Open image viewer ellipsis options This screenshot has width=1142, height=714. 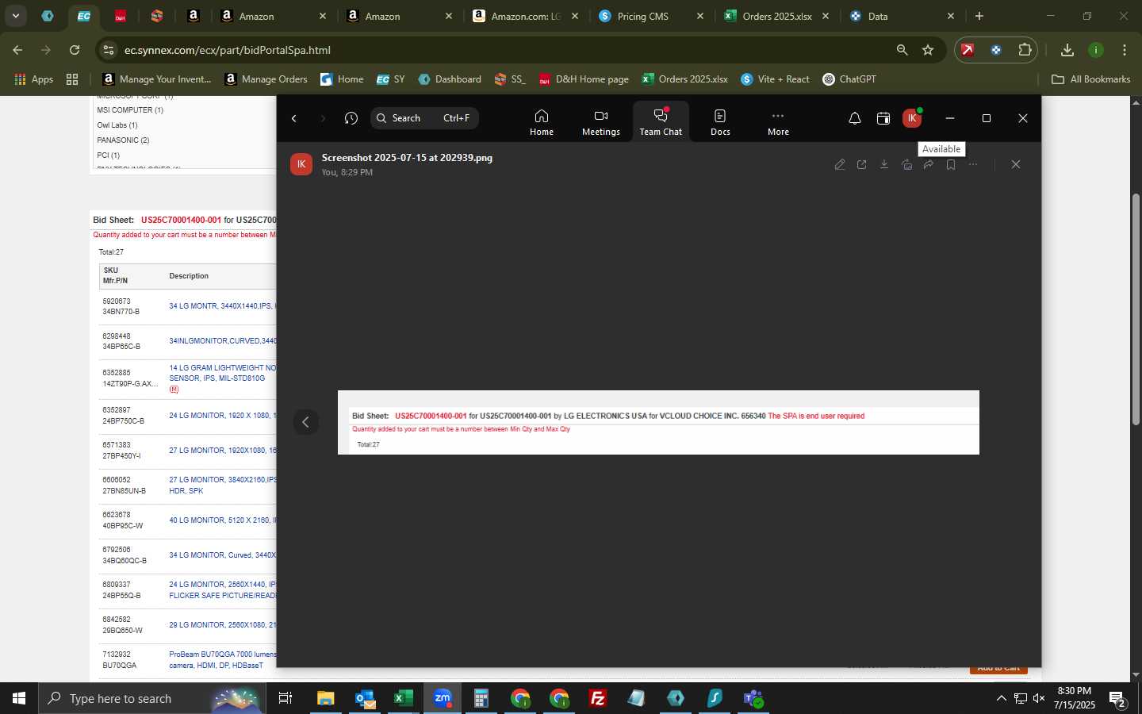pyautogui.click(x=973, y=164)
